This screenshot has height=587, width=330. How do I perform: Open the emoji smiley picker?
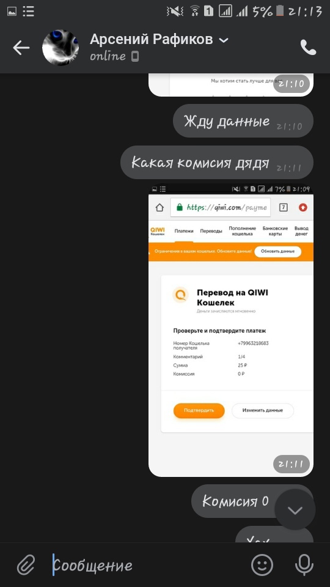tap(262, 565)
